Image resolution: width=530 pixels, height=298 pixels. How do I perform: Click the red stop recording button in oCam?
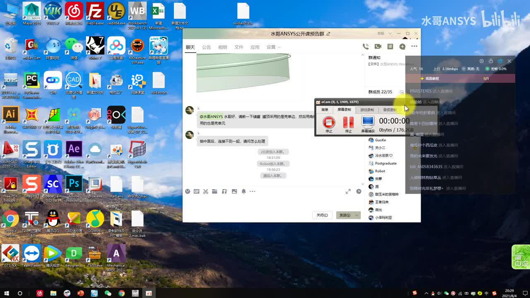coord(329,123)
